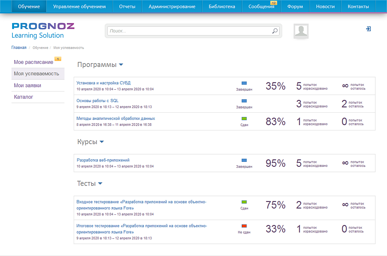
Task: Click the Prognoz Learning Solution logo
Action: (43, 31)
